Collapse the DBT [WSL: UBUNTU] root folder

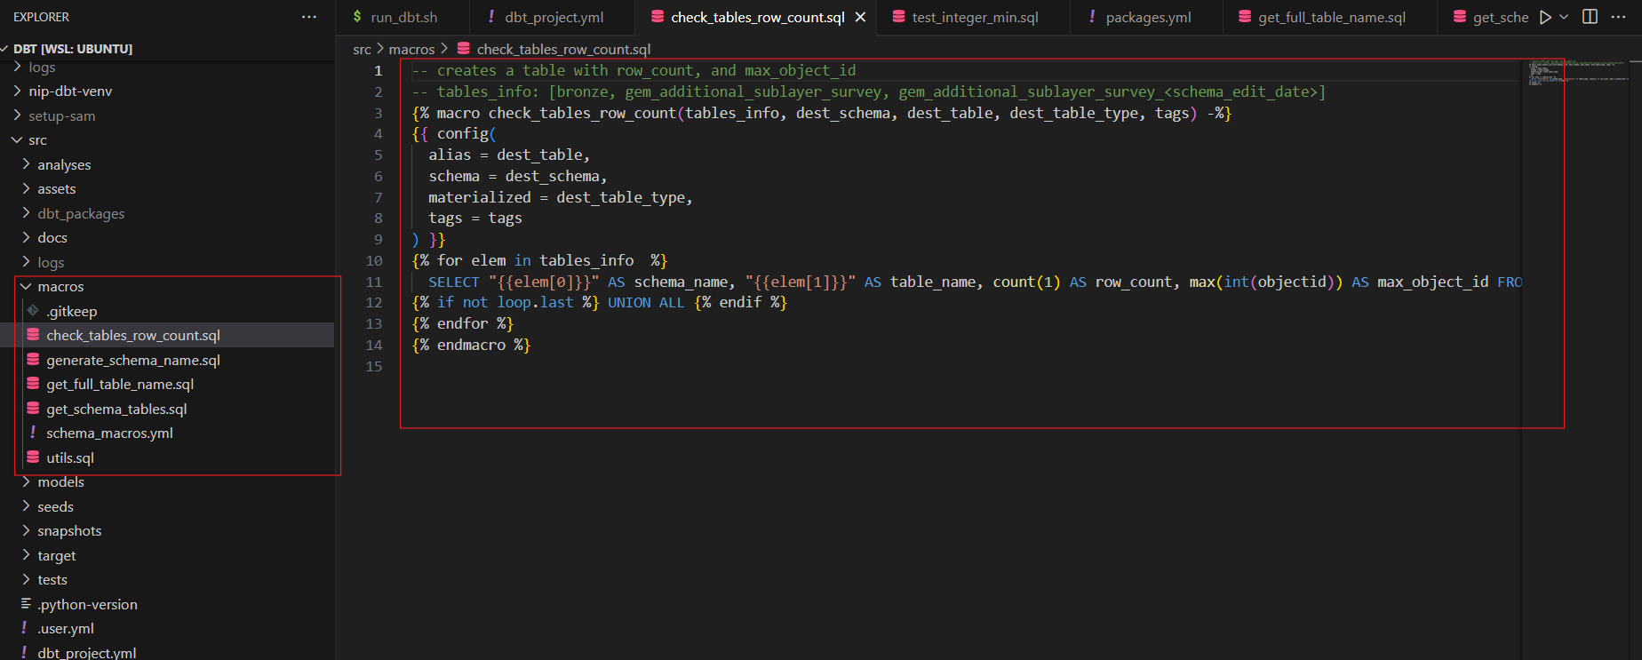coord(71,49)
